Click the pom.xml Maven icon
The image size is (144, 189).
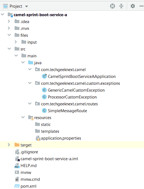[x=17, y=186]
